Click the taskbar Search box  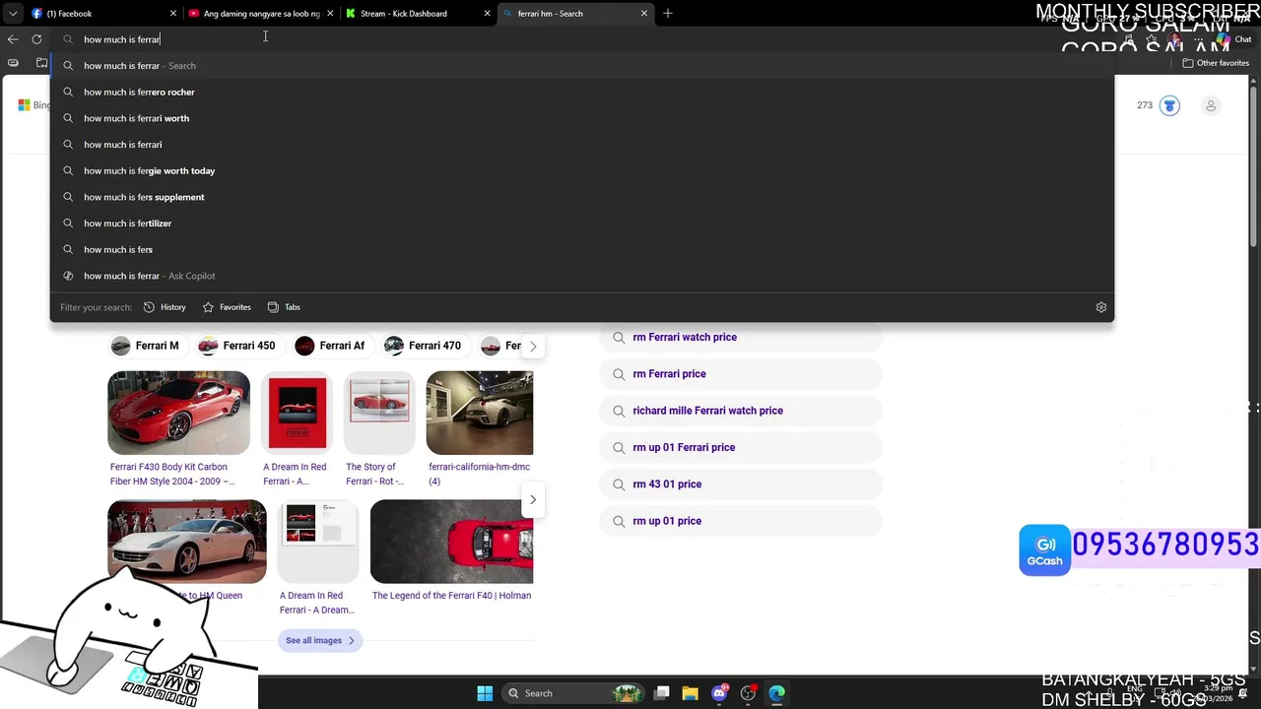[573, 693]
